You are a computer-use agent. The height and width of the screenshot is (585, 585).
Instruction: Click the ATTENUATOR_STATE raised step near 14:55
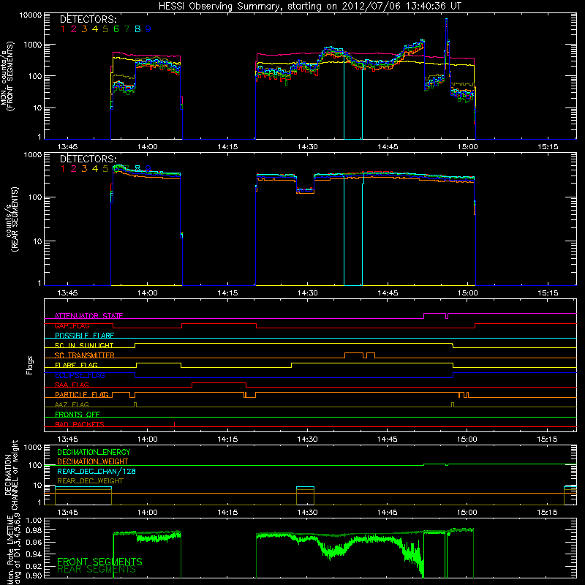[x=434, y=314]
